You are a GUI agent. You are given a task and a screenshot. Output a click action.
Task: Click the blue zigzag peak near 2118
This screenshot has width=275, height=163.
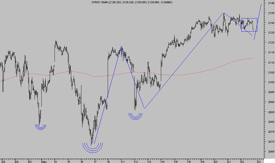(x=121, y=46)
